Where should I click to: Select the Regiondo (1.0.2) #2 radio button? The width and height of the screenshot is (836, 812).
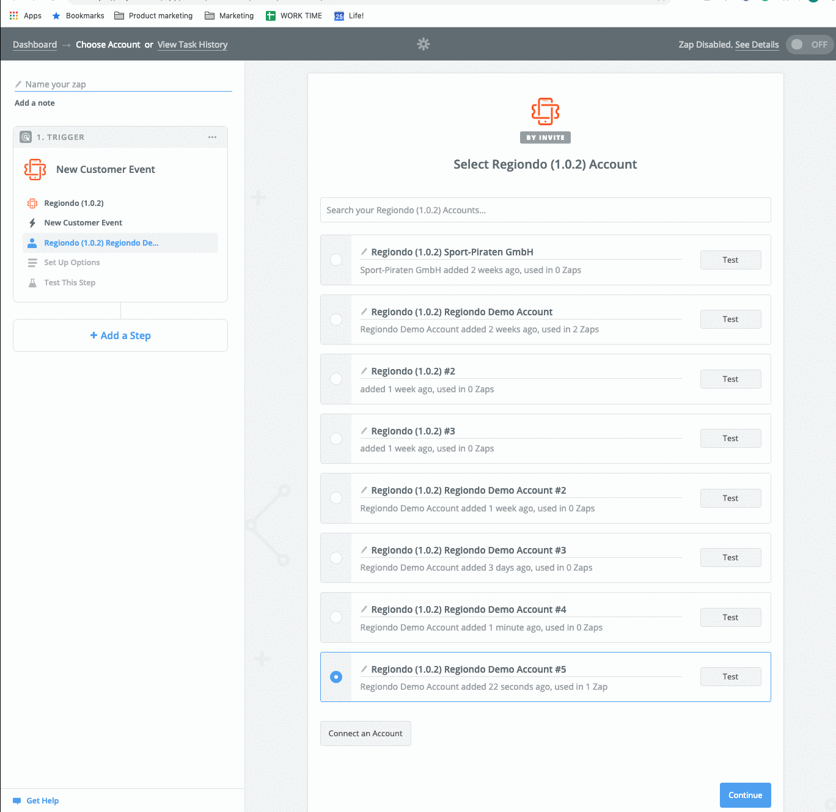pyautogui.click(x=336, y=379)
